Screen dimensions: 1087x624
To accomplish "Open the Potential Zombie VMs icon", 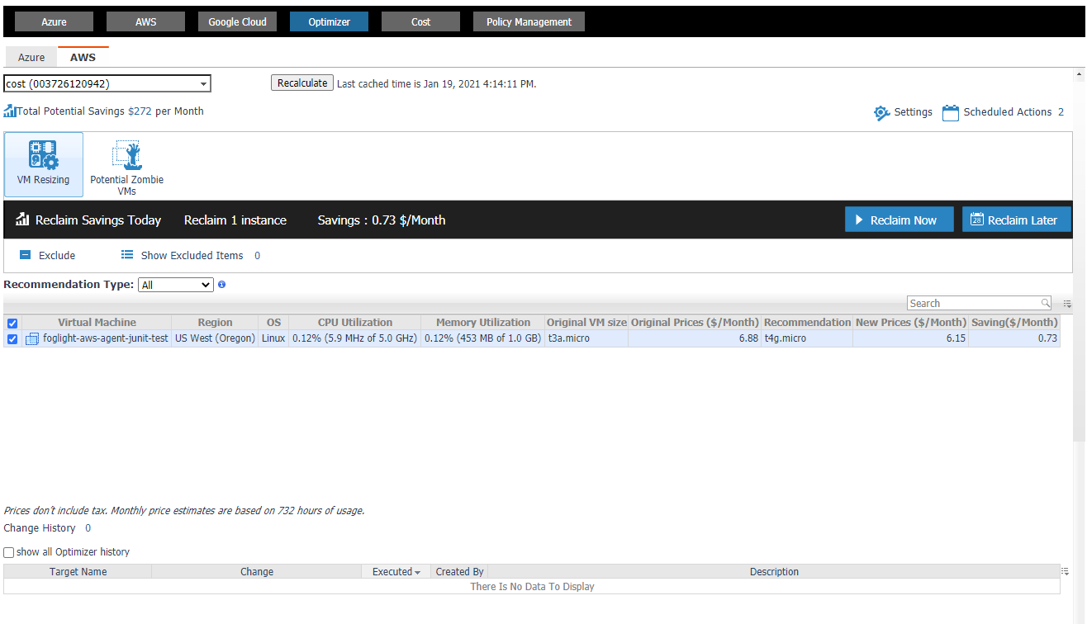I will [127, 155].
